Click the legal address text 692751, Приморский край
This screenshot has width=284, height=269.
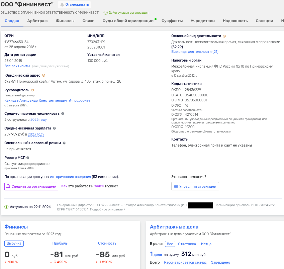pyautogui.click(x=63, y=82)
